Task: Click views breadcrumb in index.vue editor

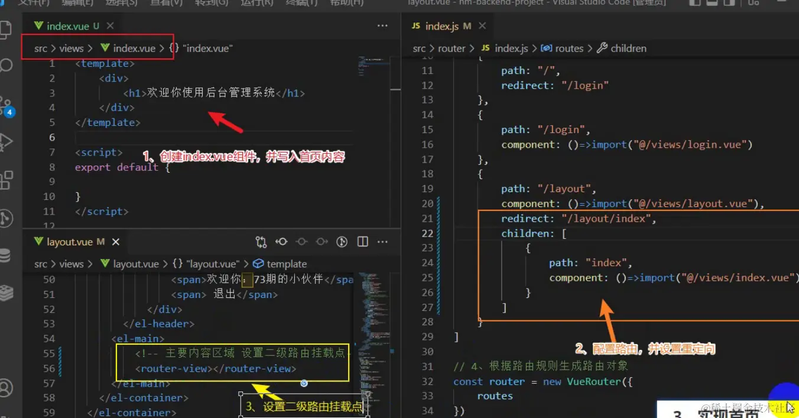Action: point(72,48)
